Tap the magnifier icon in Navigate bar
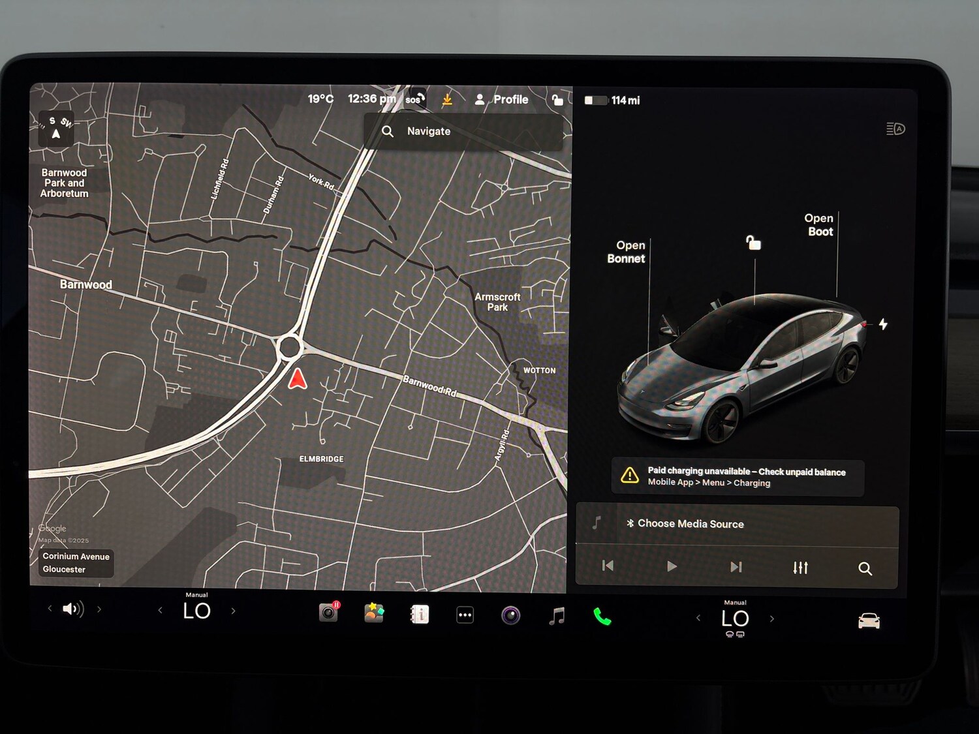 (x=388, y=131)
